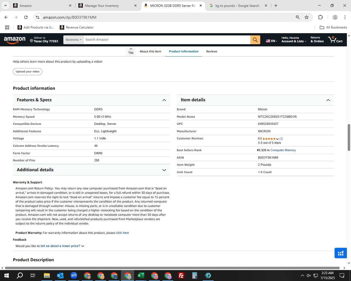351x281 pixels.
Task: Switch to the Amazon browser tab
Action: (43, 5)
